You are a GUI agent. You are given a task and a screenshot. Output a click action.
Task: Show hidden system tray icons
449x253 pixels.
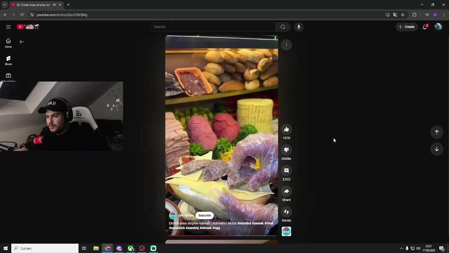click(401, 248)
